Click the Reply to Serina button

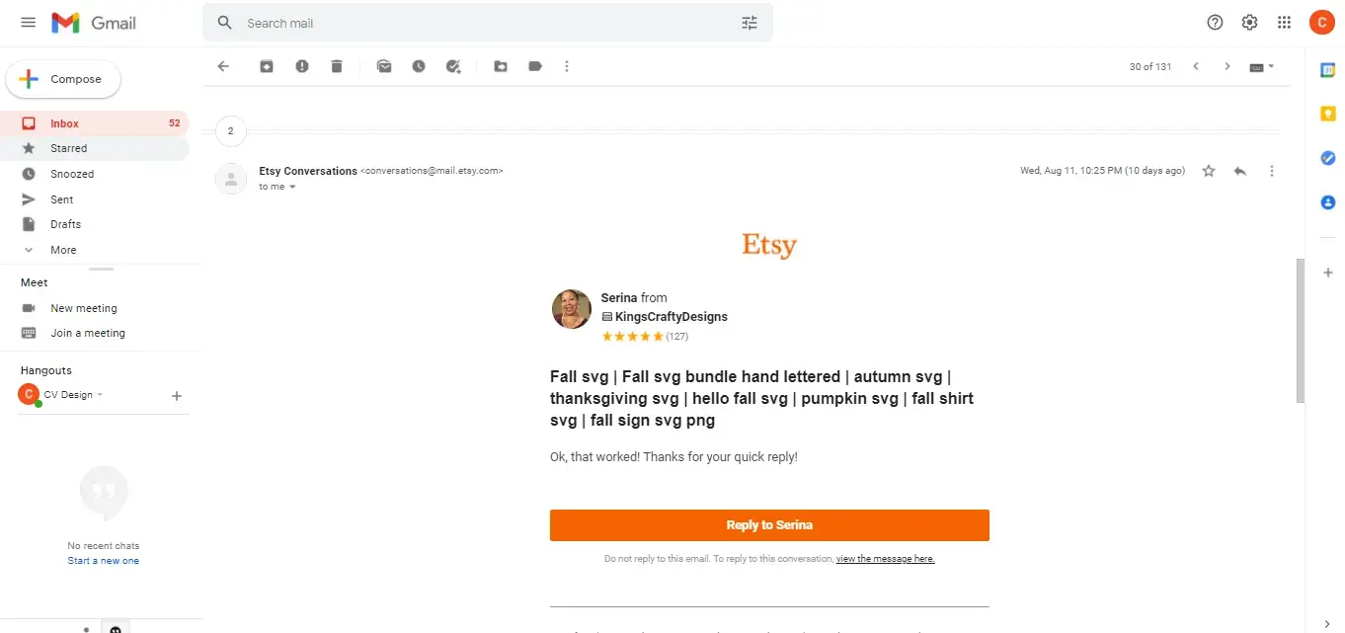pyautogui.click(x=769, y=525)
